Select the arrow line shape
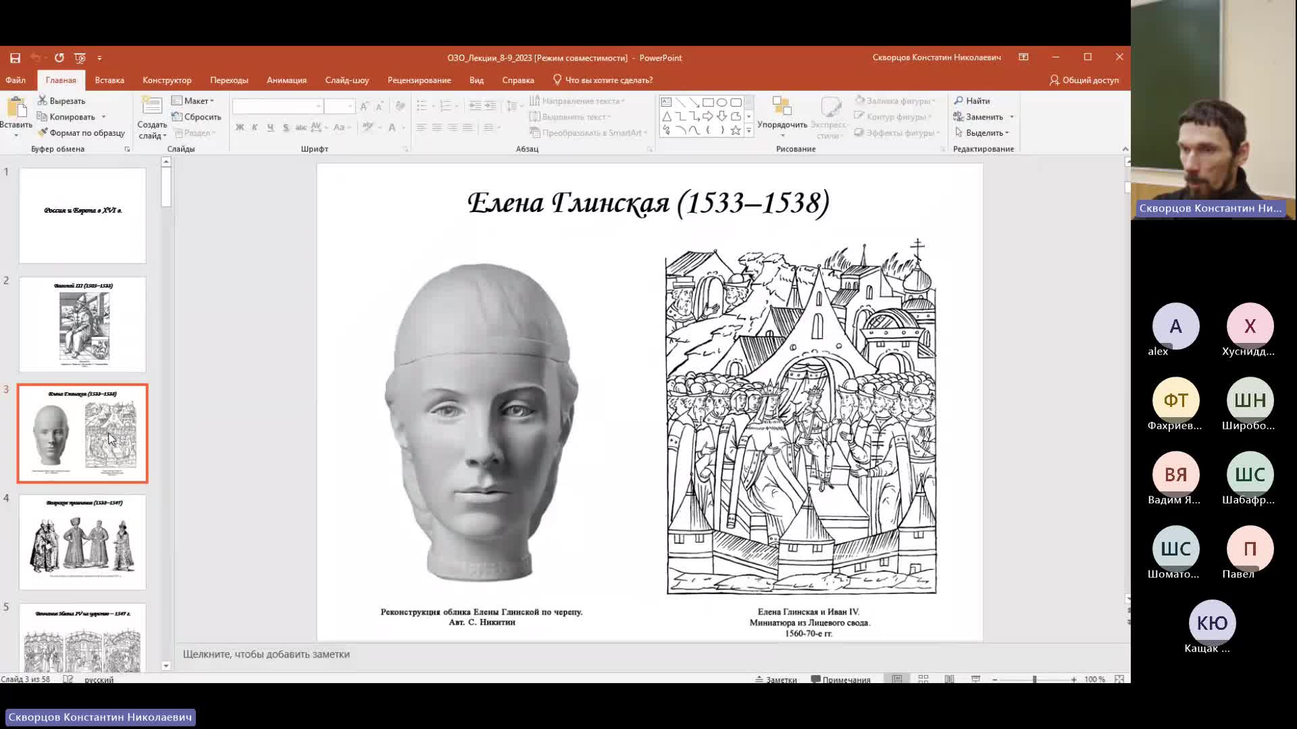Screen dimensions: 1297x729 pyautogui.click(x=694, y=103)
